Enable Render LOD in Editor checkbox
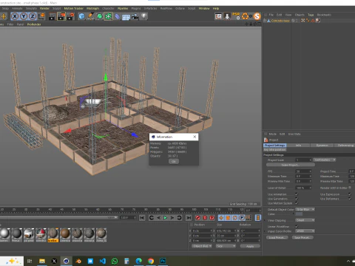The height and width of the screenshot is (266, 355). (350, 188)
